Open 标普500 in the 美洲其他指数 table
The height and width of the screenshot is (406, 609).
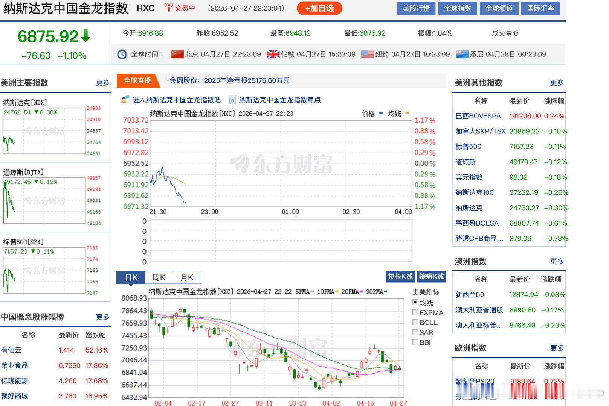click(468, 147)
